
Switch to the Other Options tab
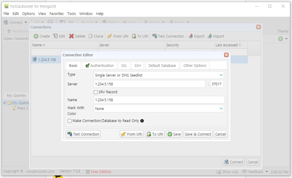195,66
